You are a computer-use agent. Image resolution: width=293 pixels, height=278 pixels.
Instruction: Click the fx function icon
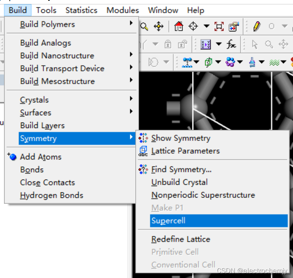(x=231, y=45)
